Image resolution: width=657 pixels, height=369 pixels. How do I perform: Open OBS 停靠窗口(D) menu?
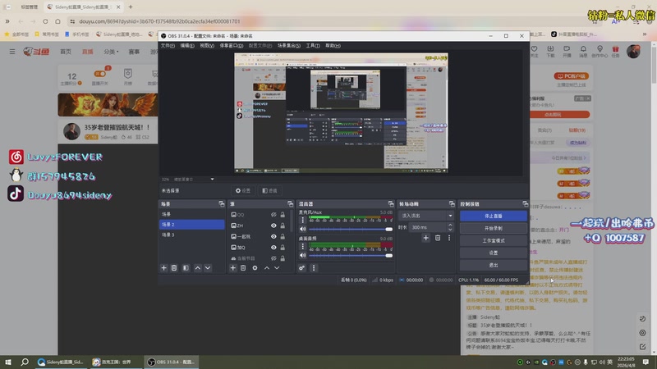pos(232,46)
